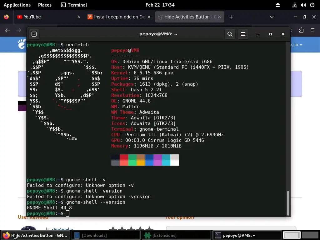320x240 pixels.
Task: Click the purple color block in neofetch palette
Action: click(x=157, y=160)
